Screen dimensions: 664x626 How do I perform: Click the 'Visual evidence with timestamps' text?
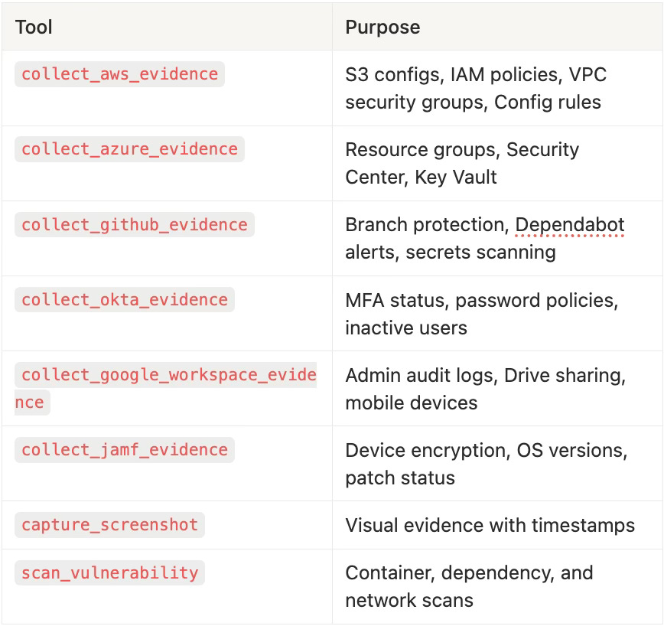pos(490,525)
